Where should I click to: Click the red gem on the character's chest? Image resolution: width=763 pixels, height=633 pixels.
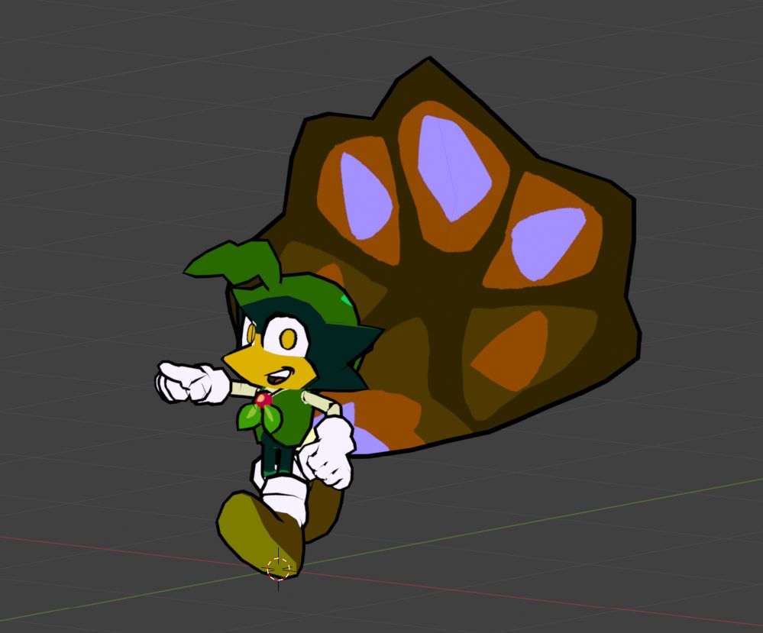263,400
